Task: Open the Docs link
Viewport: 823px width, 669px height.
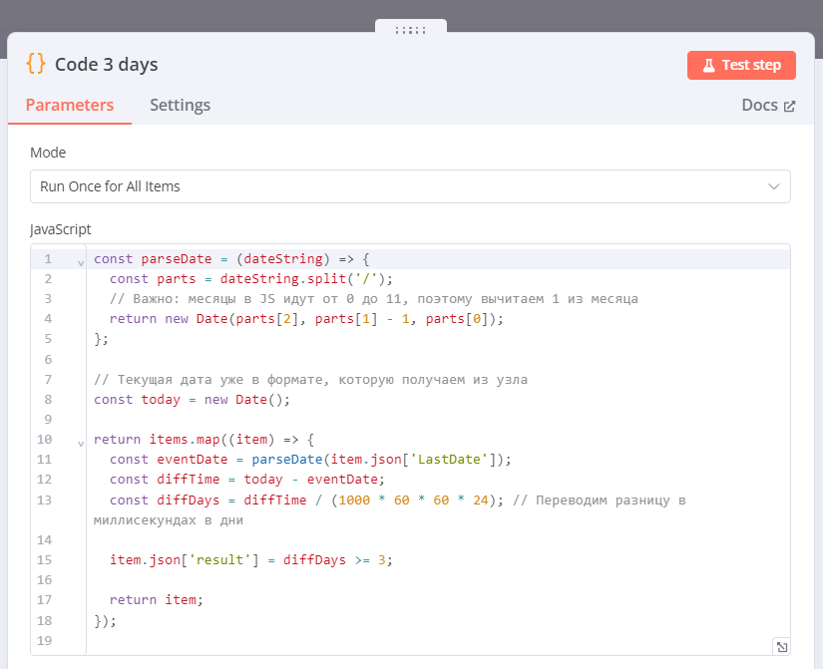Action: pos(759,105)
